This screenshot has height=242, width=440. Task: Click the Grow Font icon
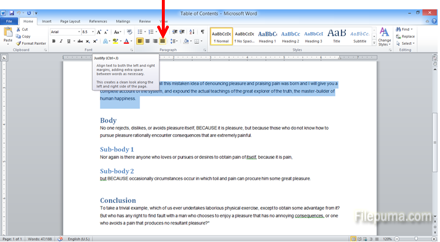[100, 31]
